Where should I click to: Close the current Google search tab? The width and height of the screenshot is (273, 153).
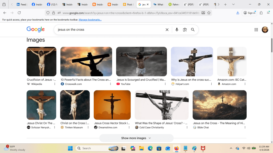pyautogui.click(x=148, y=4)
